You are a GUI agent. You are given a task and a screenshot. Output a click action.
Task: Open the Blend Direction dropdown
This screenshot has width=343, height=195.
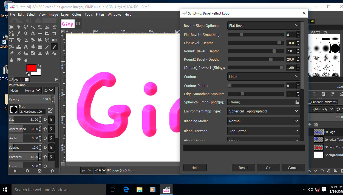263,131
